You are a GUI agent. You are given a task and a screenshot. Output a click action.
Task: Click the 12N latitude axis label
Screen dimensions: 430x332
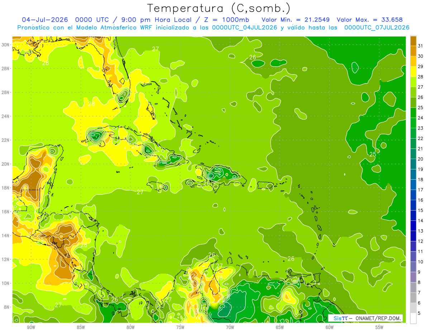pyautogui.click(x=6, y=259)
